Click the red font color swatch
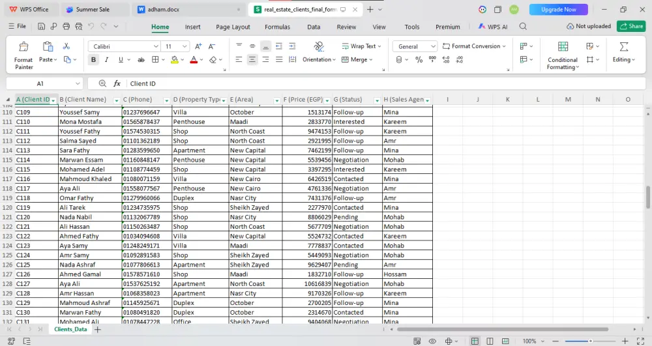652x346 pixels. click(194, 60)
